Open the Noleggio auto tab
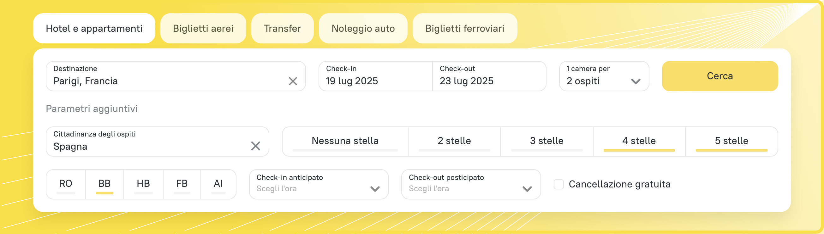 tap(363, 28)
